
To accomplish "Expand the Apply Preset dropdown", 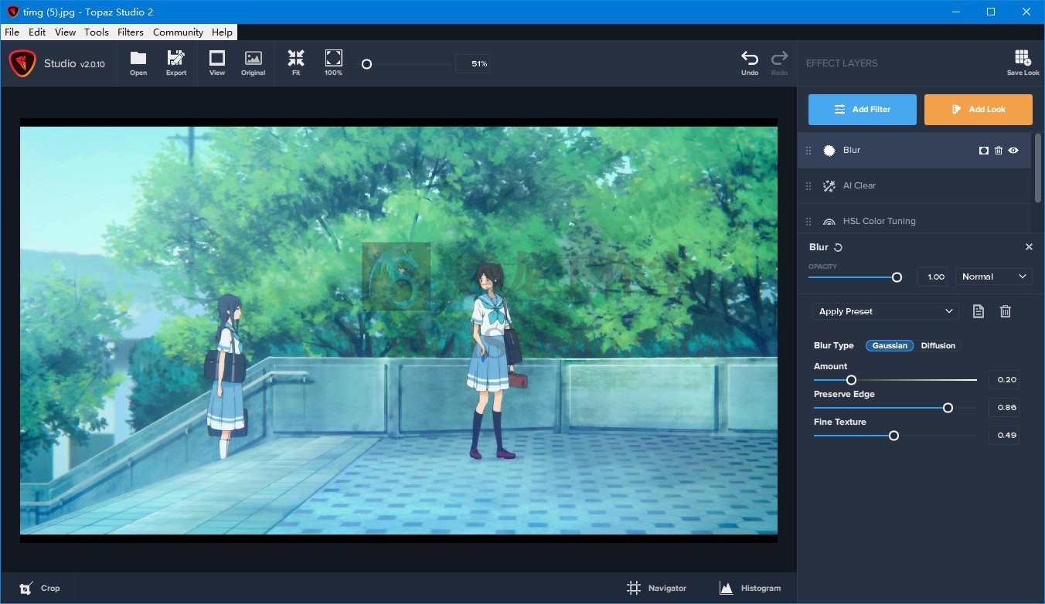I will point(886,311).
